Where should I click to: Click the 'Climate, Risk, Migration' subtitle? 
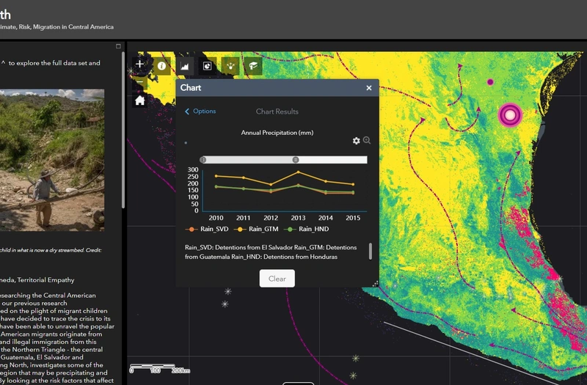pos(56,27)
